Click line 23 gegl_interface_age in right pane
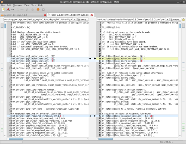 [123, 75]
